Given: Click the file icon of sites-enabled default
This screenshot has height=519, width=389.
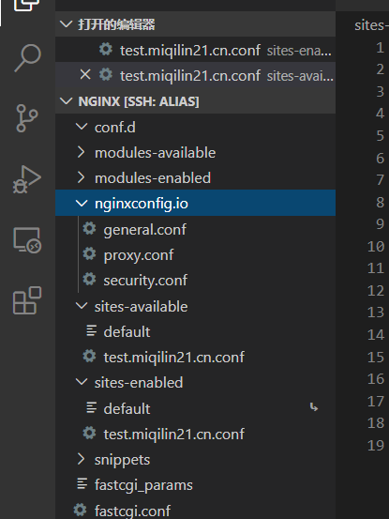Looking at the screenshot, I should point(92,407).
